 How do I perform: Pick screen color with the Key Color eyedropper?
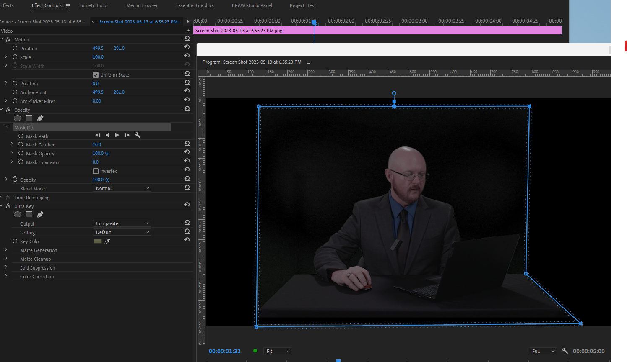107,241
